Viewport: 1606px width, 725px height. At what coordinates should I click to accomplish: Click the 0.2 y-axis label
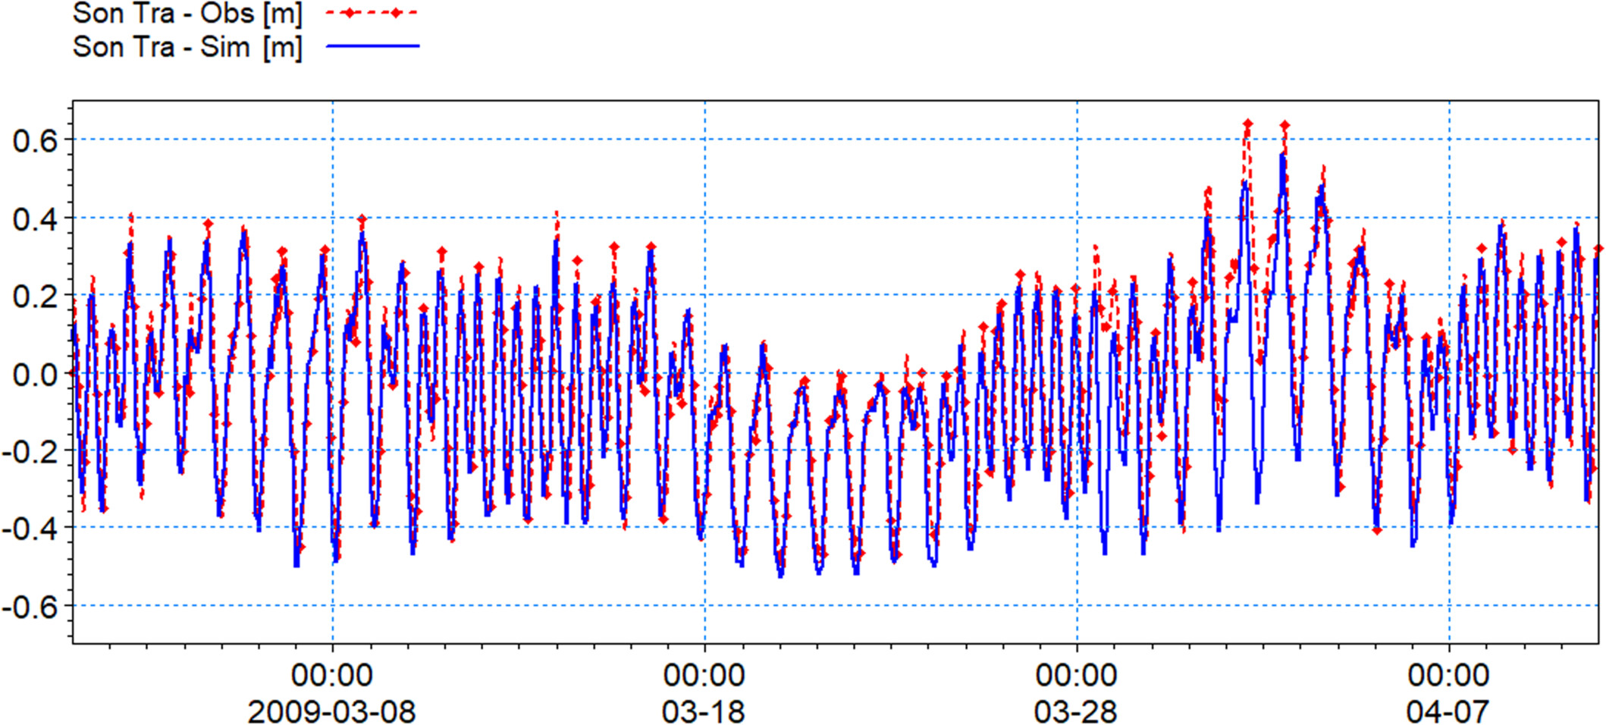point(35,297)
